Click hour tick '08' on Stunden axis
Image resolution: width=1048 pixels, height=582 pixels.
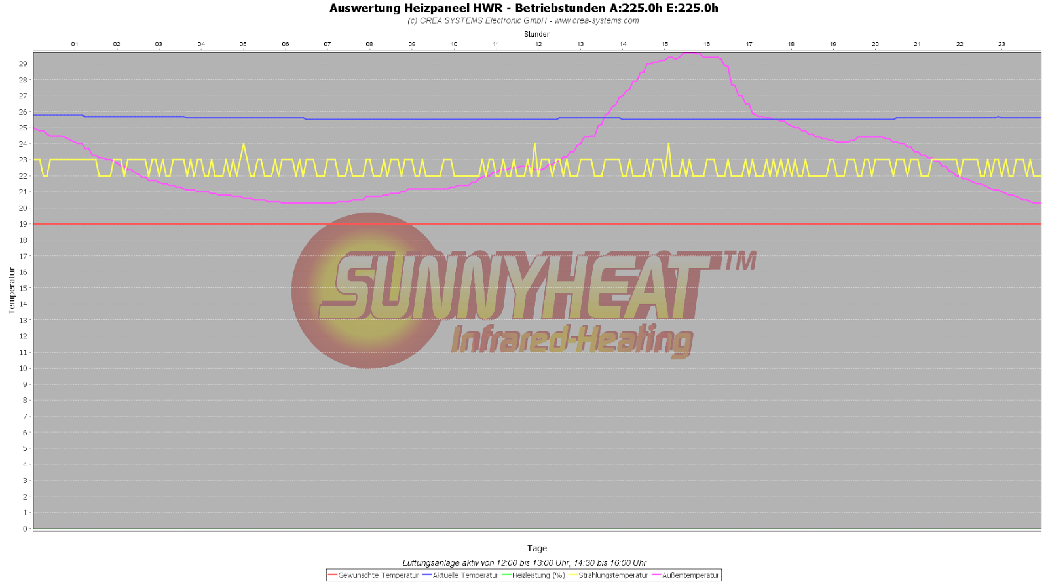(369, 44)
